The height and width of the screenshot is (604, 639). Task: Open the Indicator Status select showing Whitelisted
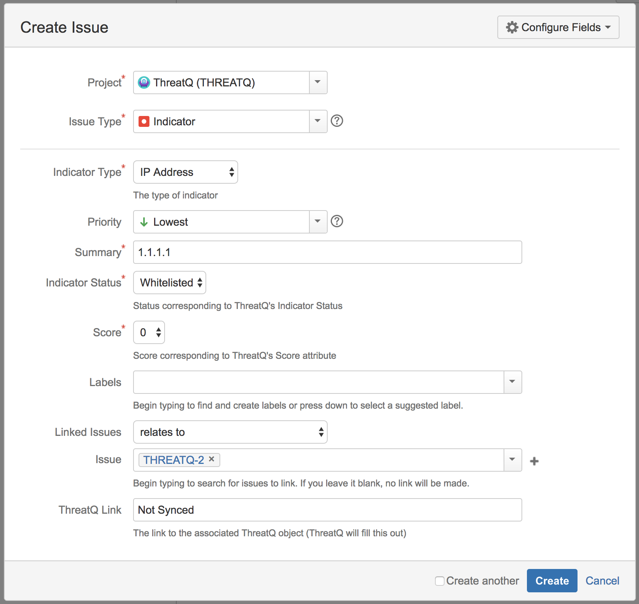pyautogui.click(x=170, y=283)
